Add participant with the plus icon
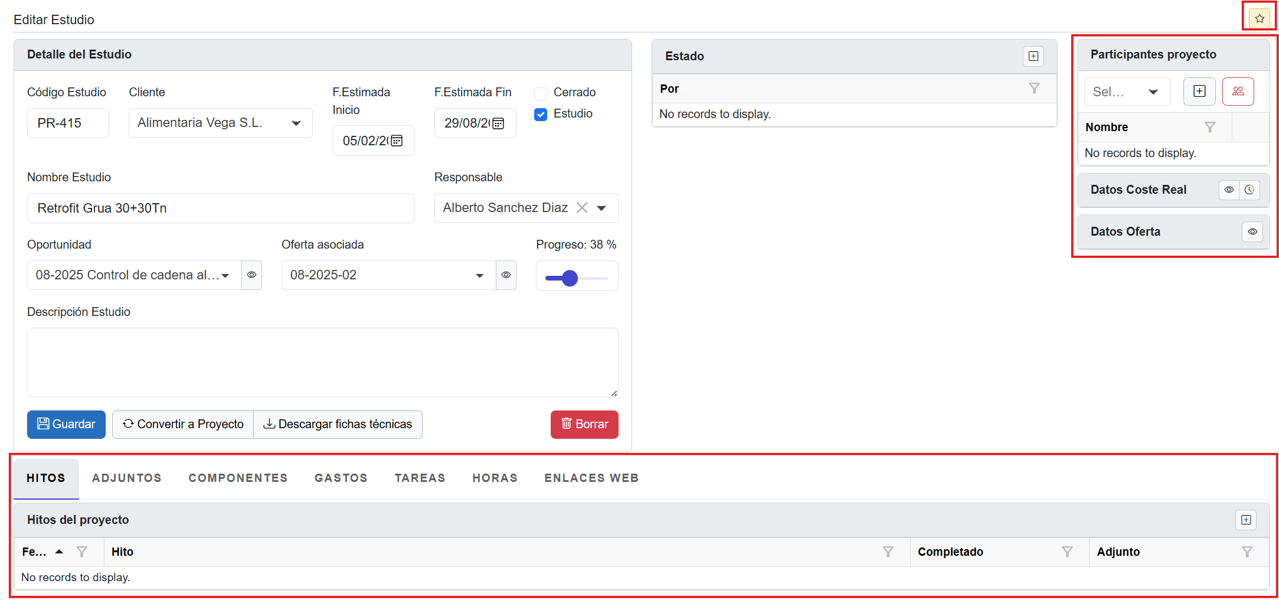This screenshot has width=1279, height=603. pos(1199,92)
